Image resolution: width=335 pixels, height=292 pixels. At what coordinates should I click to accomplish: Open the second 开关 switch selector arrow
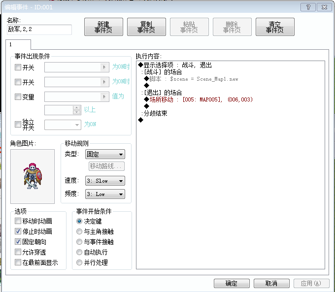click(104, 82)
